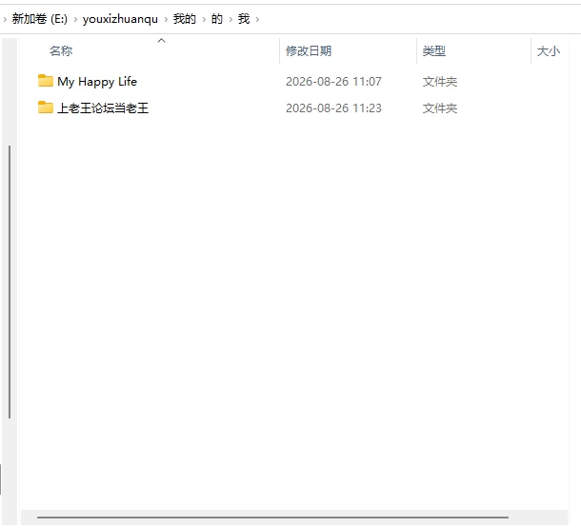Expand chevron before 新加卷 (E:)

point(5,19)
